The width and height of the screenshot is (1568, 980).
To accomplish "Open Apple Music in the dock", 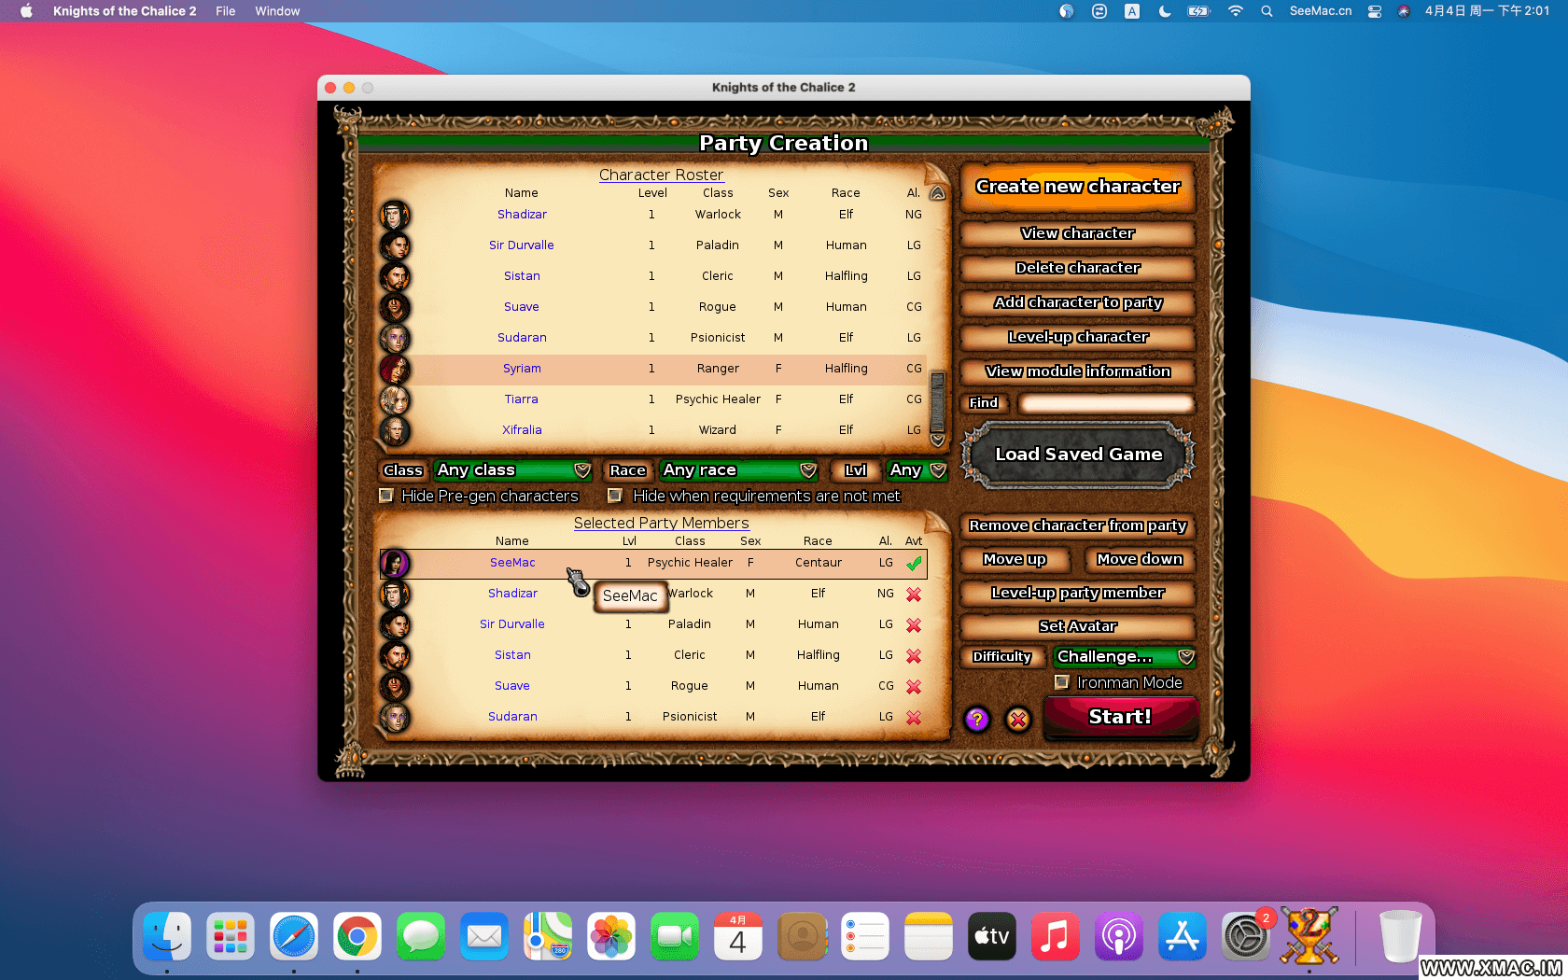I will tap(1056, 936).
